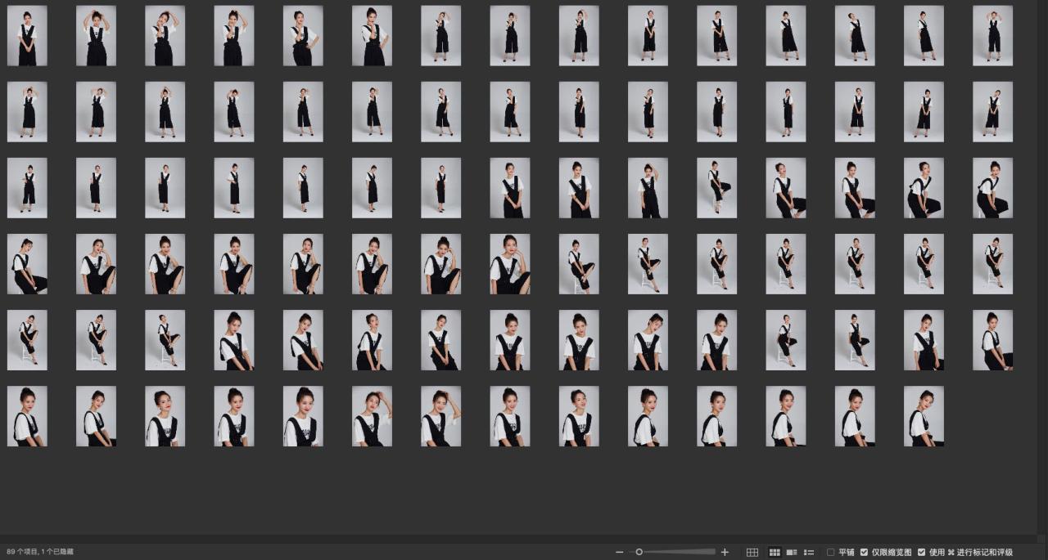This screenshot has width=1048, height=560.
Task: Switch to thumbnail grid view icon
Action: tap(774, 553)
